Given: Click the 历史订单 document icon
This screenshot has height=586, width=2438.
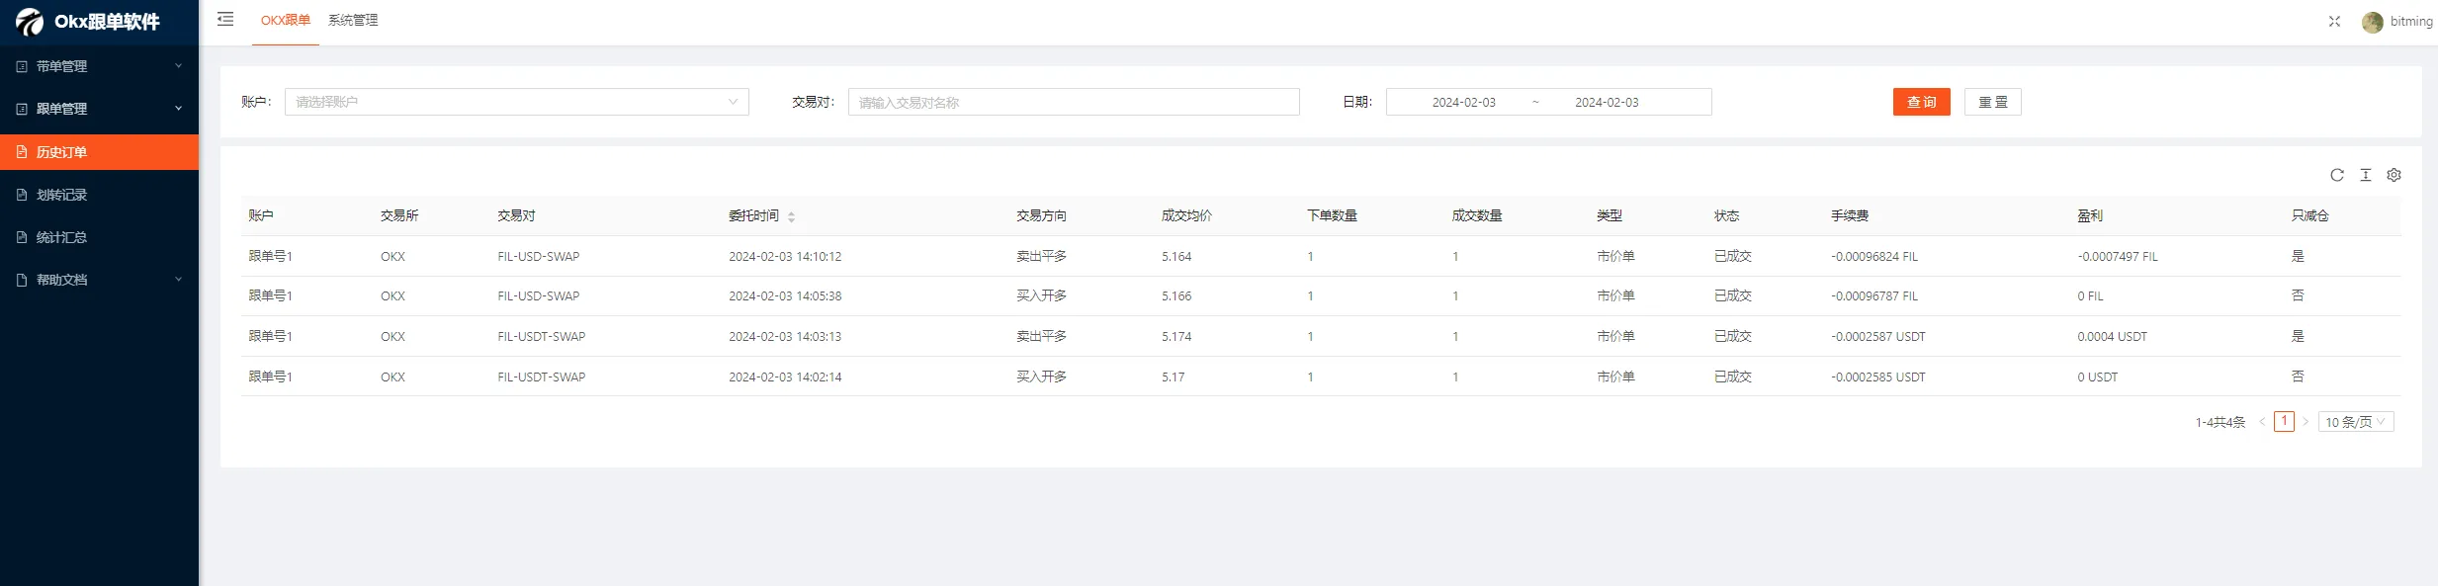Looking at the screenshot, I should click(22, 152).
